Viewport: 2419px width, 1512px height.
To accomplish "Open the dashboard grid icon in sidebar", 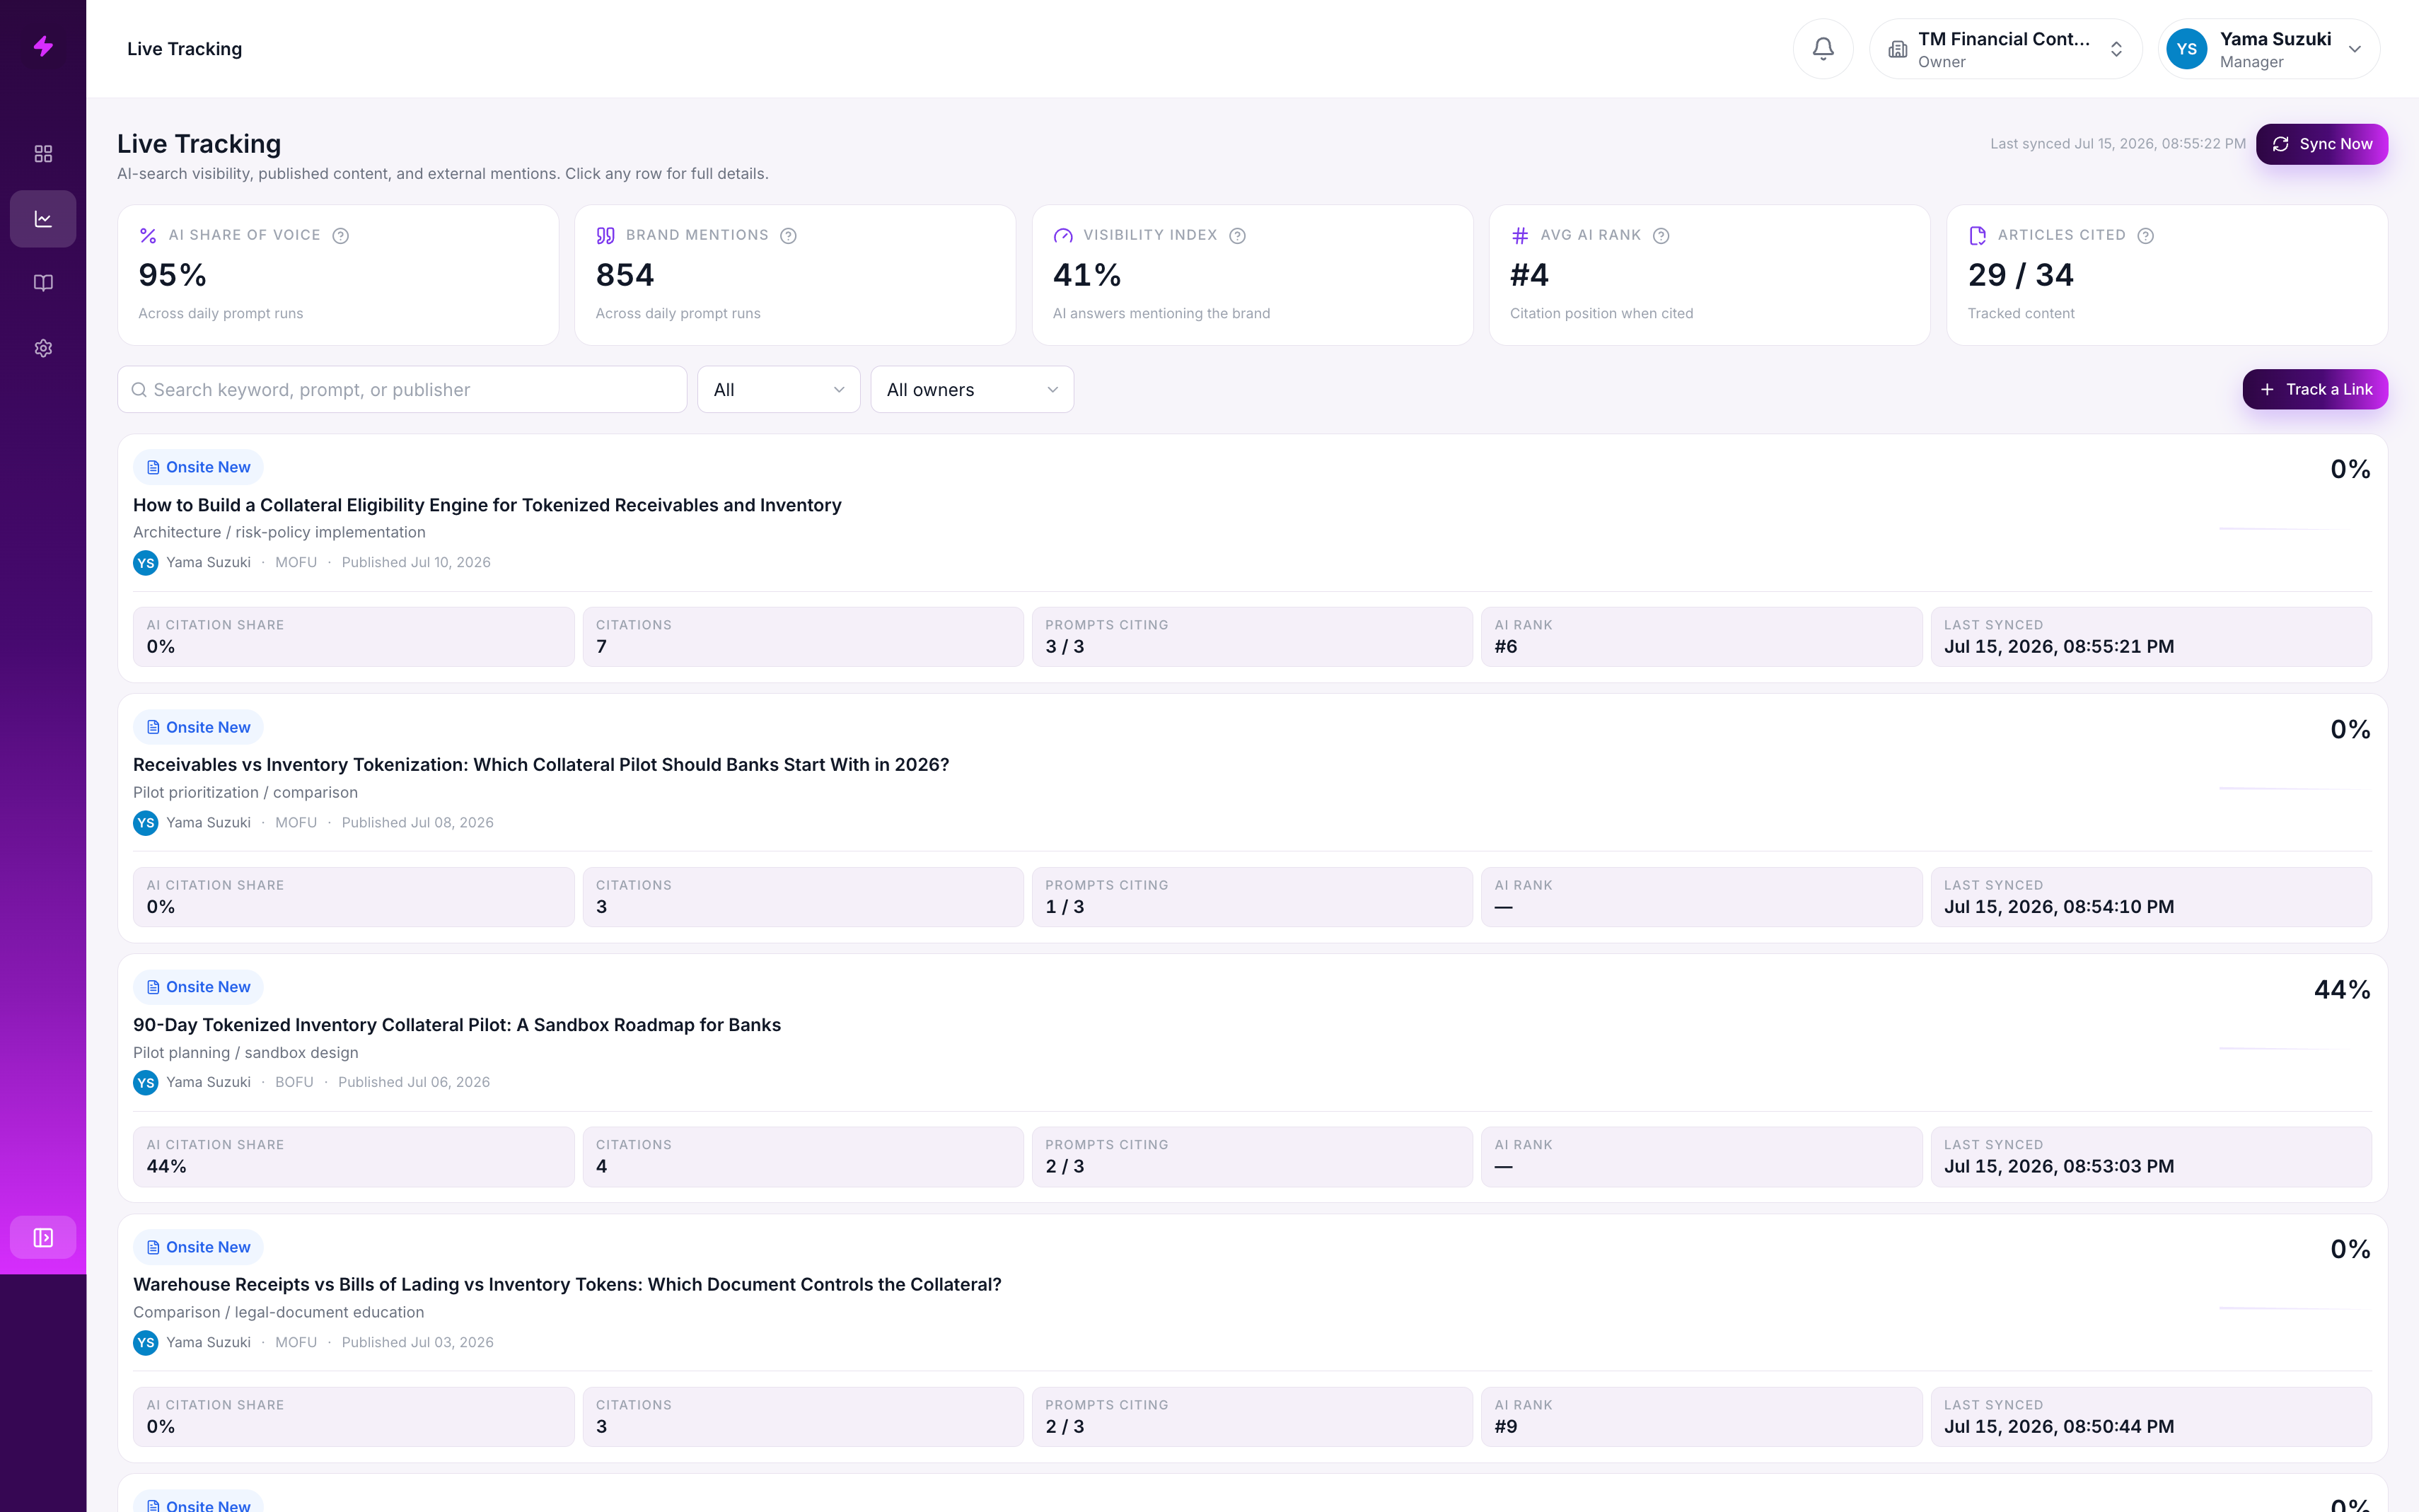I will 43,154.
